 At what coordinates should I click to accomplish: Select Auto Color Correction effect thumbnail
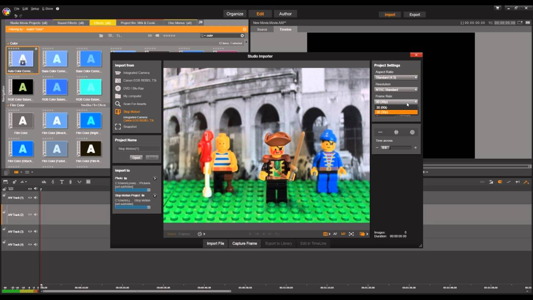22,60
